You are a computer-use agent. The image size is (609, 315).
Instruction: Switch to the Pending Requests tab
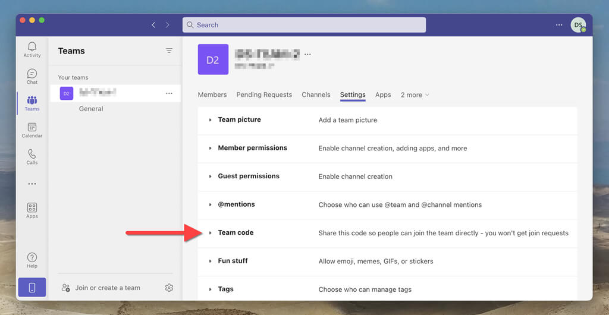point(264,95)
